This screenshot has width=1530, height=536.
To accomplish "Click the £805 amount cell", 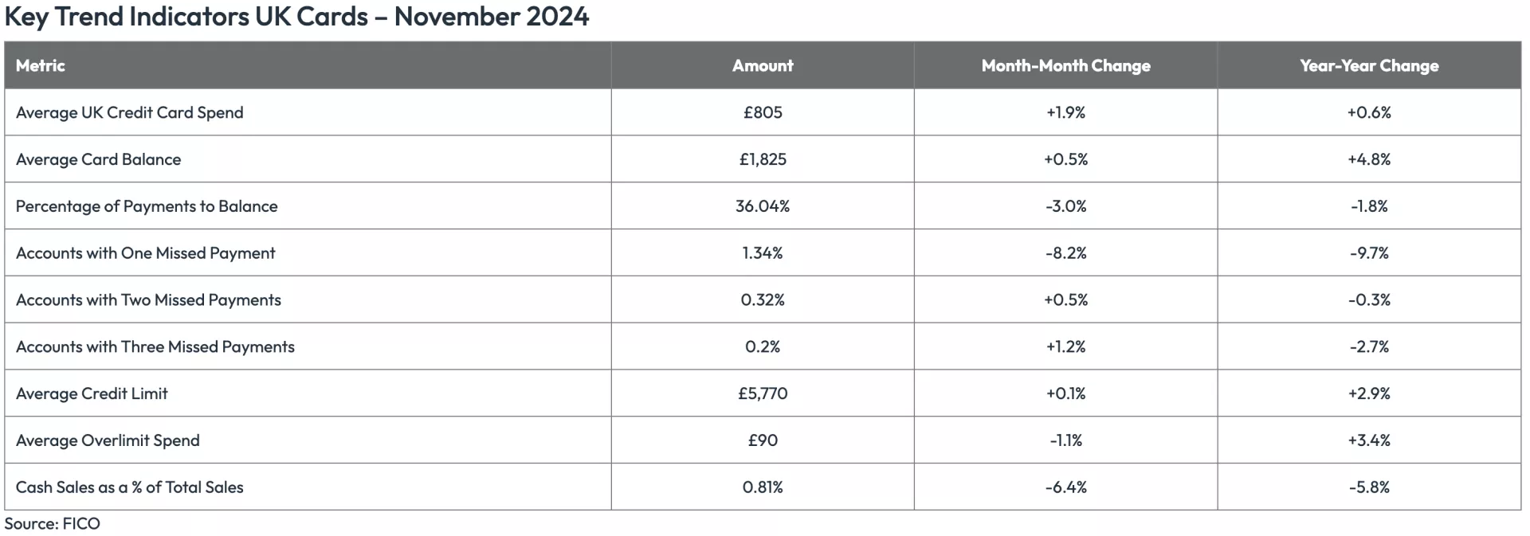I will click(762, 112).
